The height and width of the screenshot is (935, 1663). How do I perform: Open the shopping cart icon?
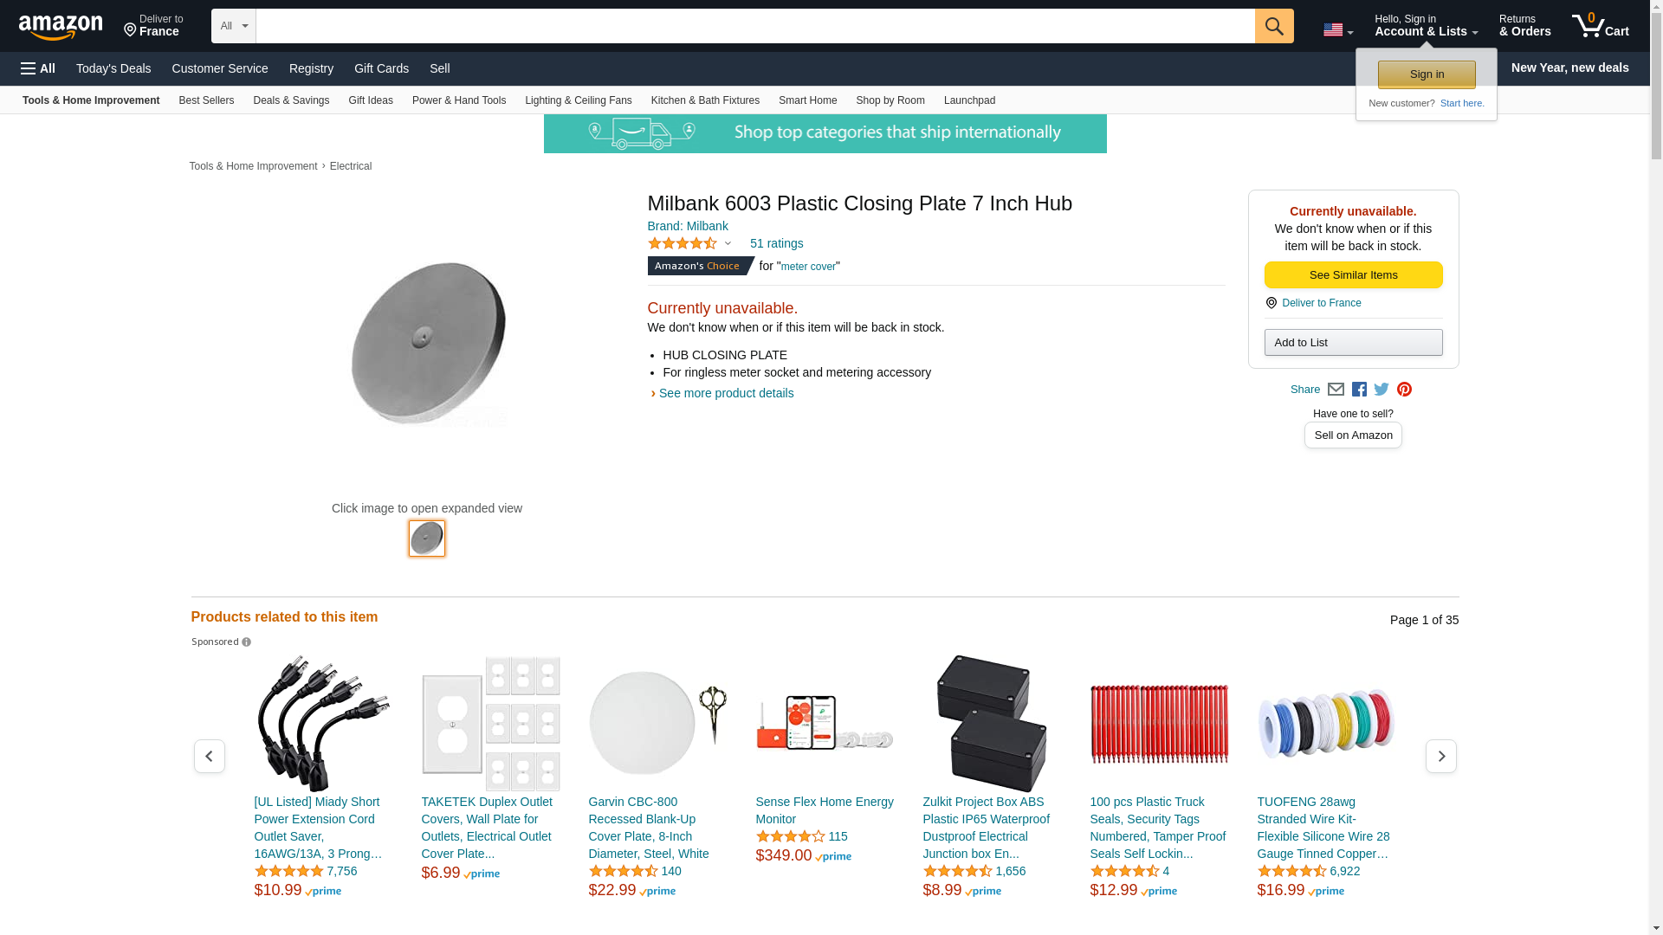pyautogui.click(x=1600, y=26)
